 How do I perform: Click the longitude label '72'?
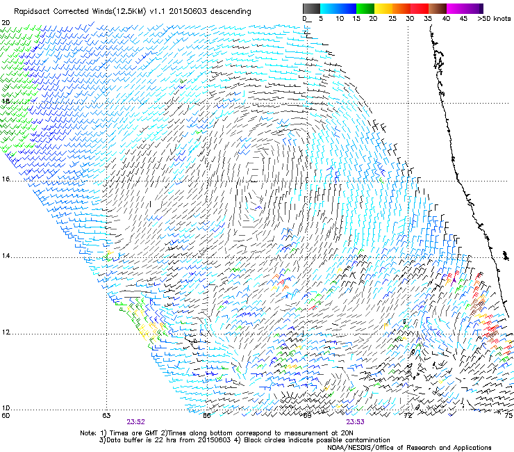408,416
